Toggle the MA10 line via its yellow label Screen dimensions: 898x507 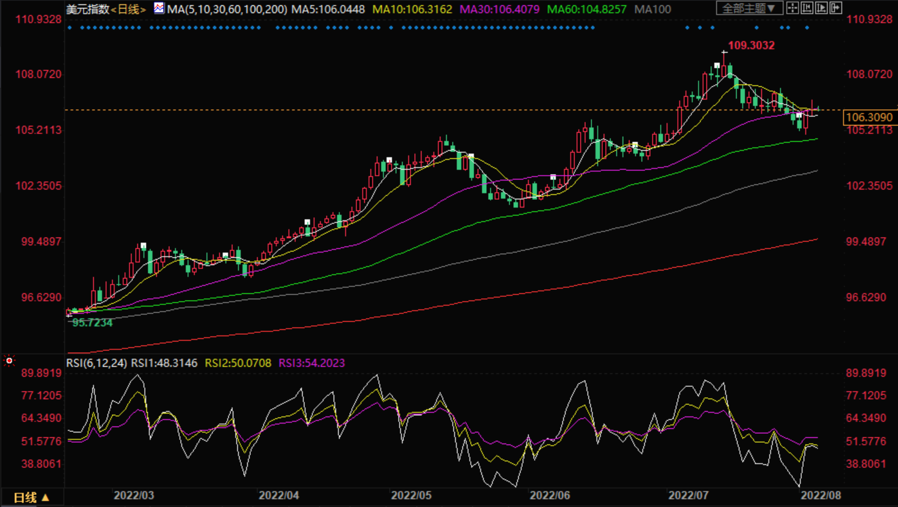click(x=412, y=10)
